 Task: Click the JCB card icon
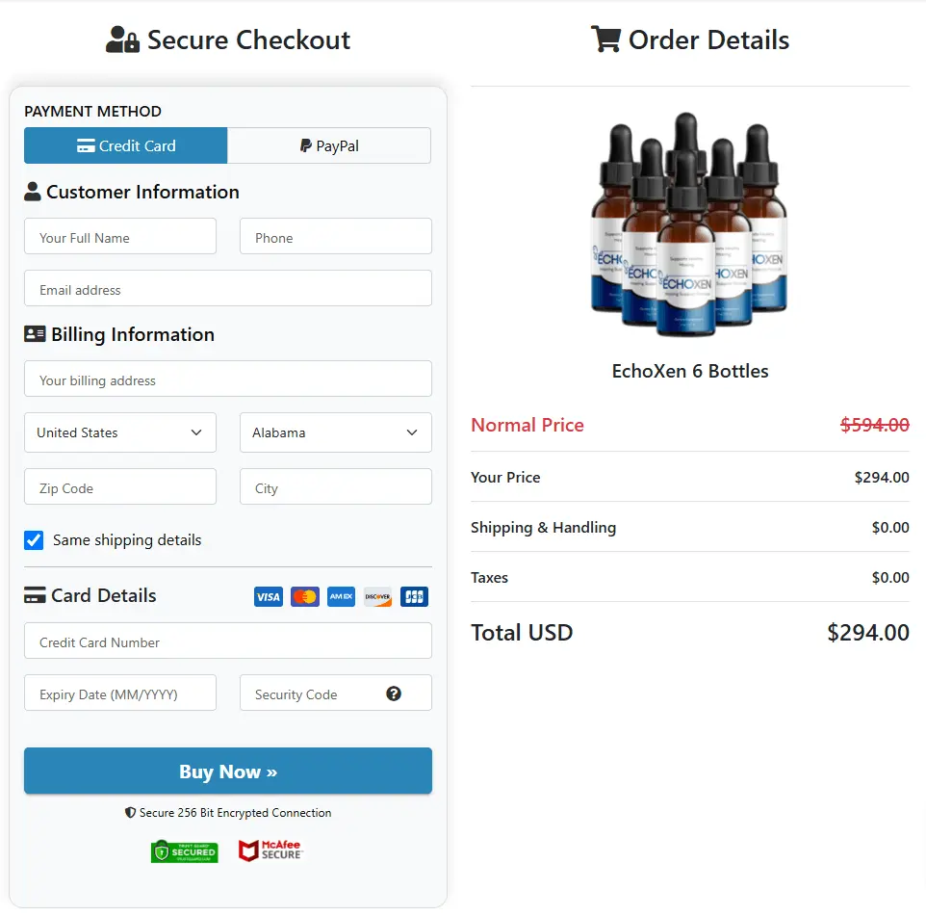[x=414, y=596]
